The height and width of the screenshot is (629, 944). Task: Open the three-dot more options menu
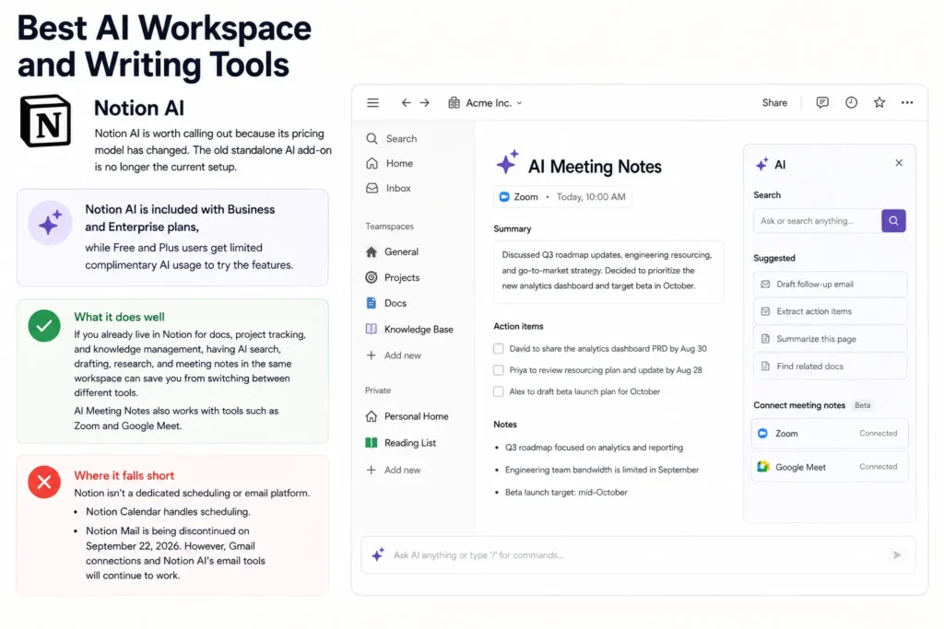(x=907, y=103)
